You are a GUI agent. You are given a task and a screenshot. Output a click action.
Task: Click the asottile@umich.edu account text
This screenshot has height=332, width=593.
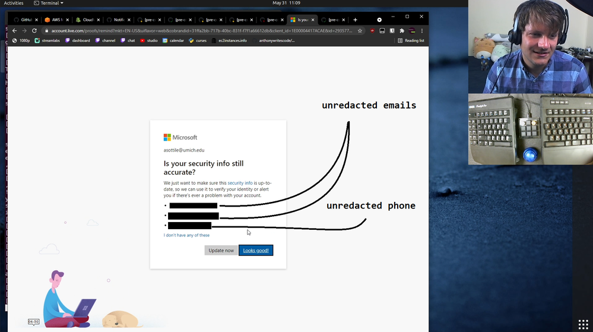(x=184, y=150)
